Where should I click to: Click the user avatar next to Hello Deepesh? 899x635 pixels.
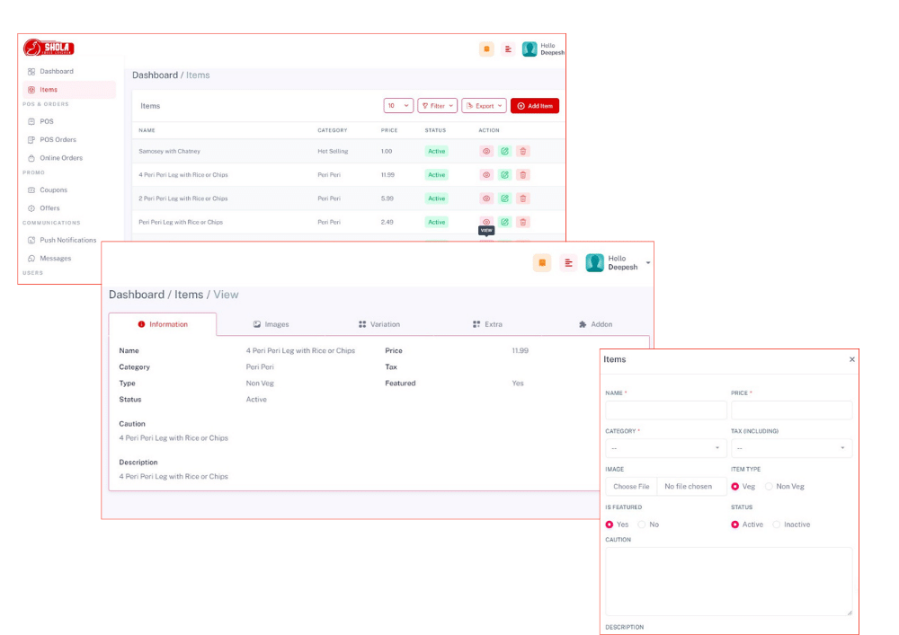pyautogui.click(x=530, y=49)
